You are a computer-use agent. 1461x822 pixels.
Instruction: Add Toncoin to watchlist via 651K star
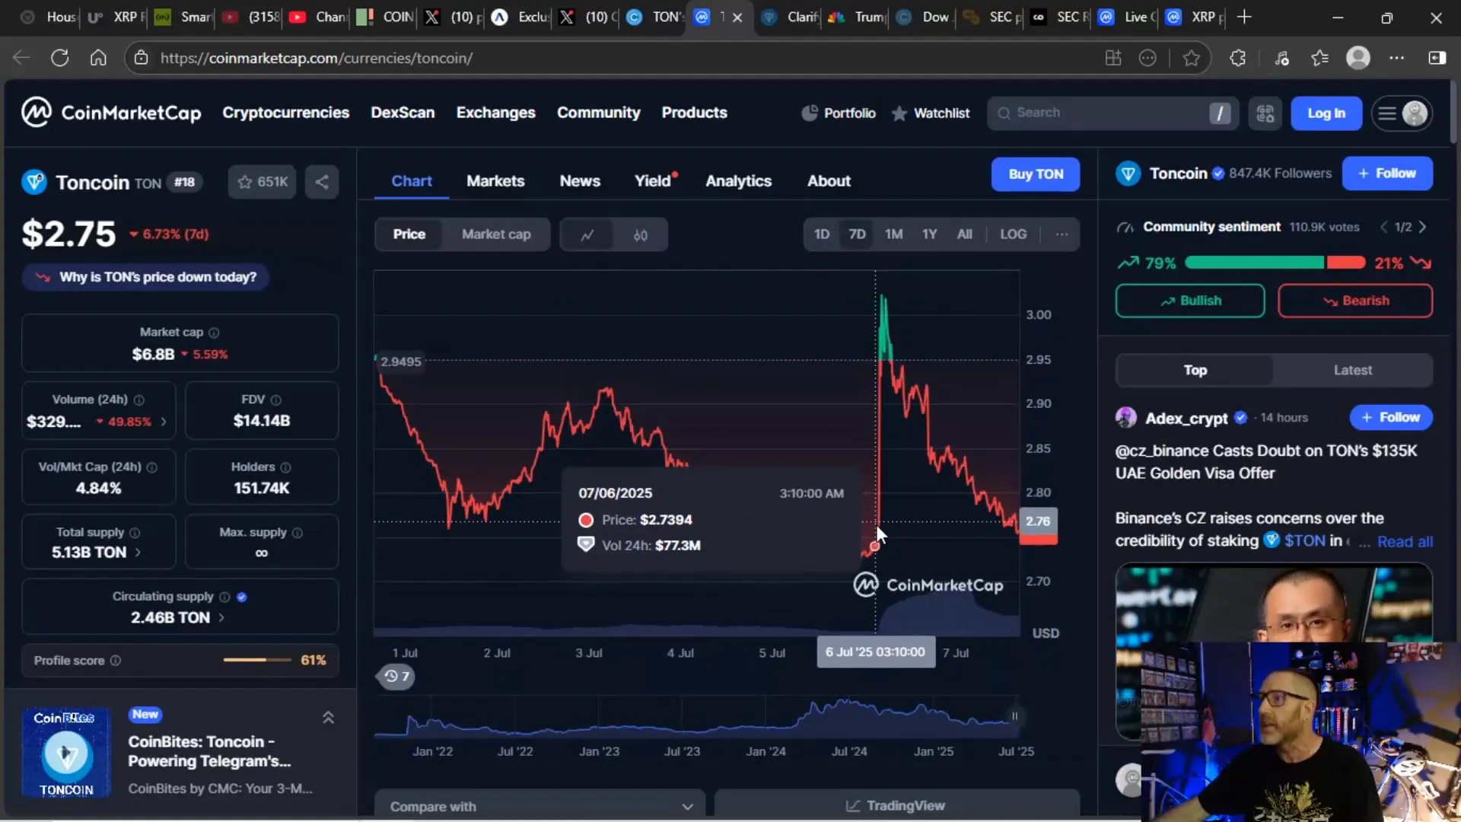(263, 182)
